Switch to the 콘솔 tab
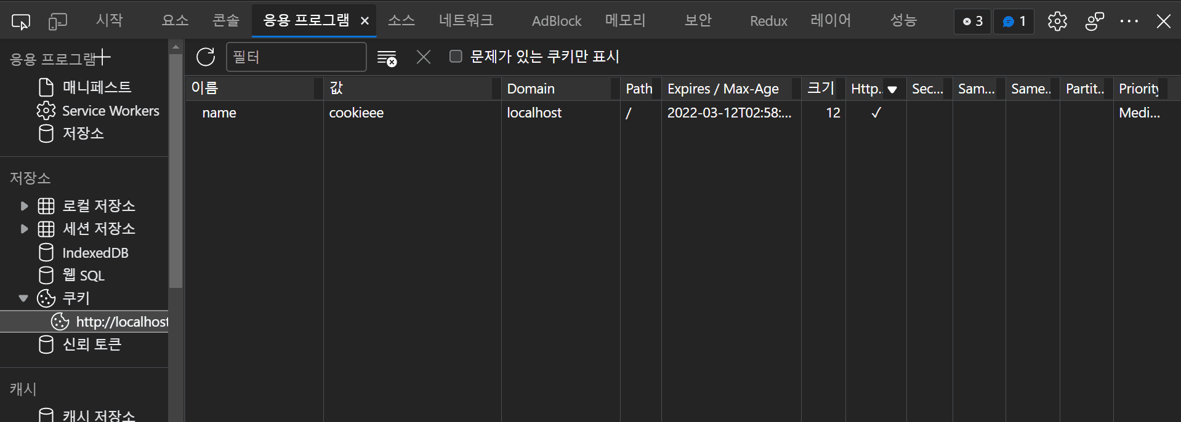This screenshot has width=1181, height=422. [225, 21]
